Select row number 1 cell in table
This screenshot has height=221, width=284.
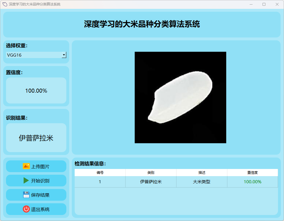pyautogui.click(x=100, y=182)
